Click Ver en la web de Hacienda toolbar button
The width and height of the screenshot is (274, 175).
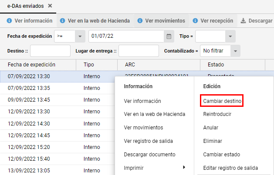95,21
